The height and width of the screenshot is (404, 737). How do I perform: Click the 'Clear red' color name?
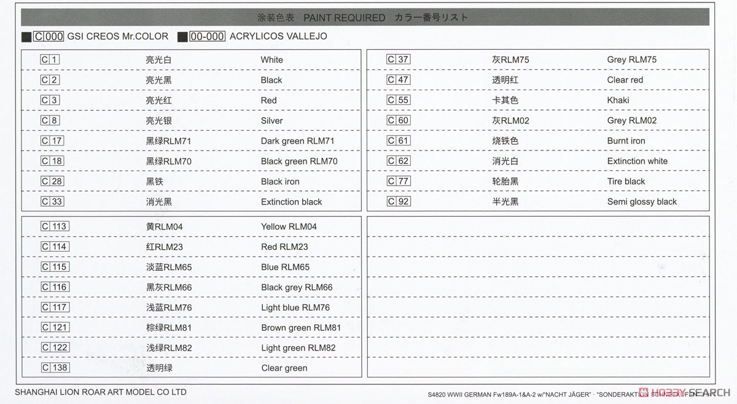625,80
